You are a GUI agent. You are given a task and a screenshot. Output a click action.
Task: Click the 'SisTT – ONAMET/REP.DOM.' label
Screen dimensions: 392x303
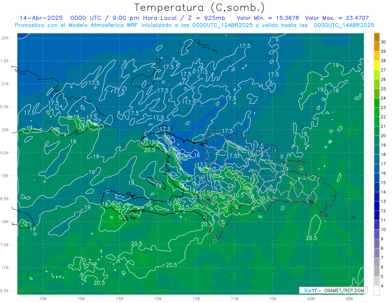pos(334,290)
